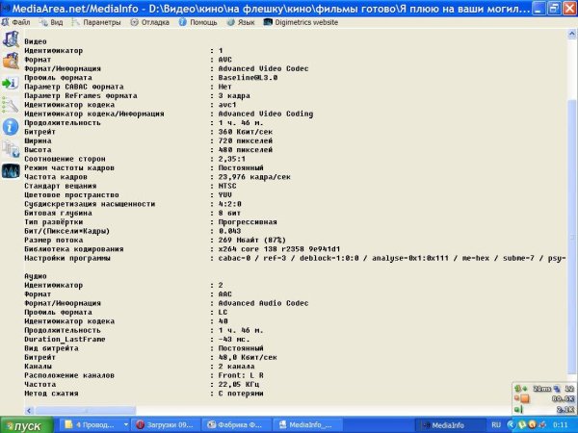Switch to the Загрузки 09 taskbar window
The width and height of the screenshot is (578, 433).
point(166,425)
